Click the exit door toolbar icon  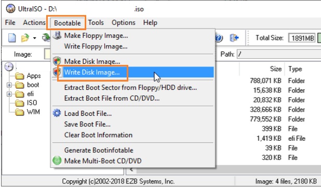pyautogui.click(x=234, y=38)
